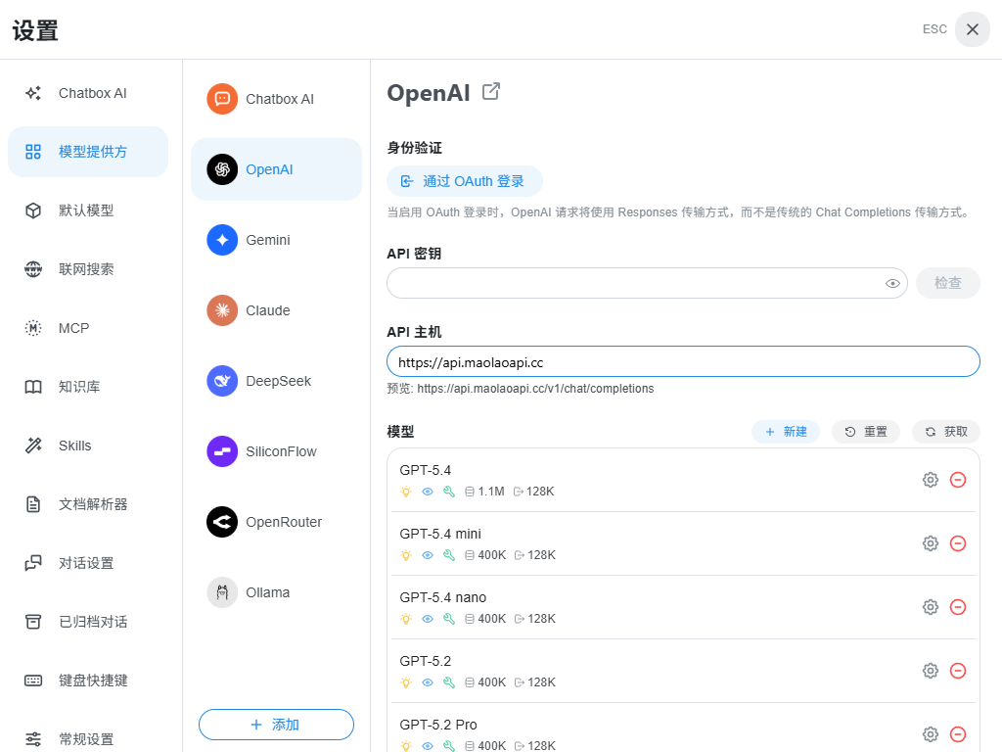The height and width of the screenshot is (752, 1002).
Task: Toggle API key visibility eye icon
Action: click(892, 283)
